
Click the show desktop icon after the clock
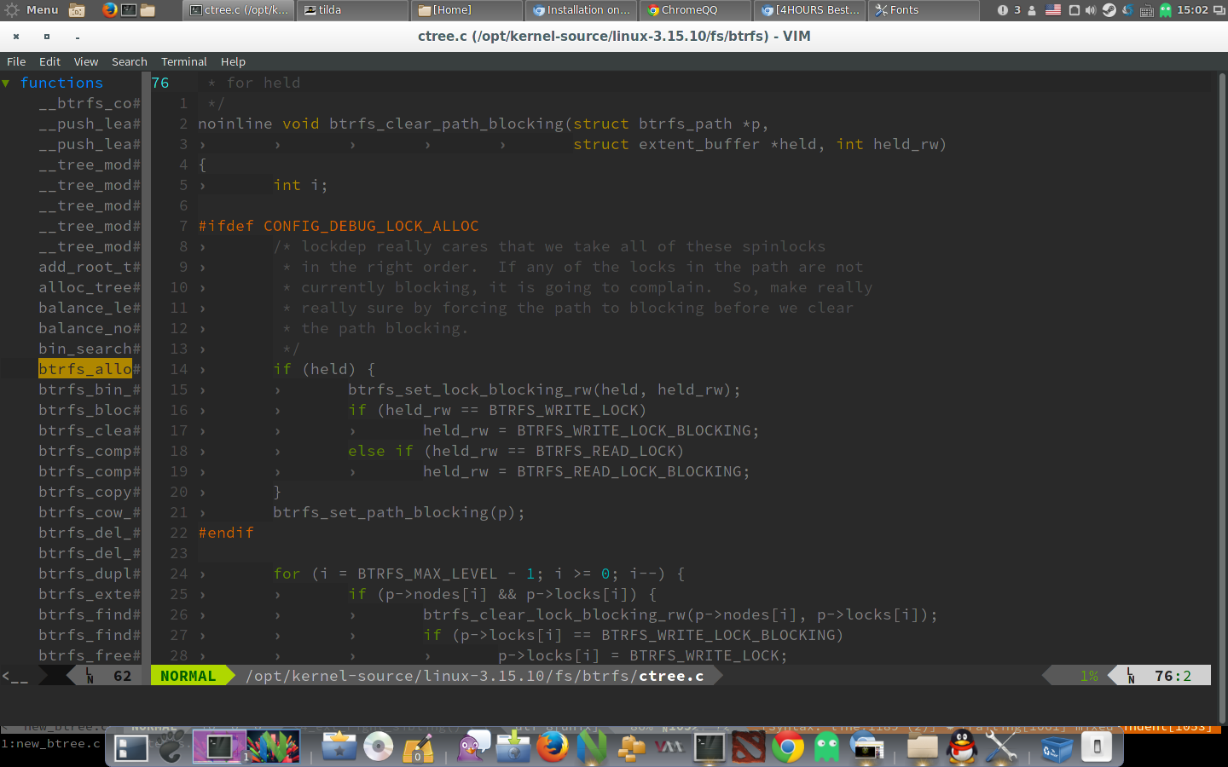[1218, 10]
